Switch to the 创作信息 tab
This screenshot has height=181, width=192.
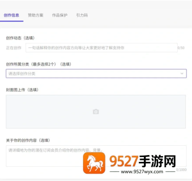(x=11, y=15)
